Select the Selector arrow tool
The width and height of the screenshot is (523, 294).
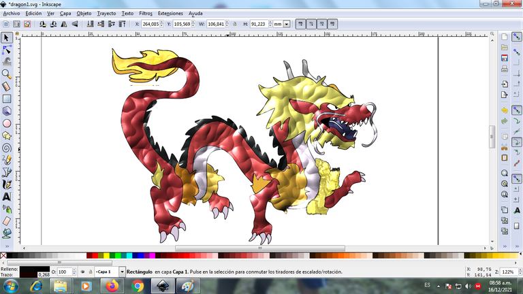pyautogui.click(x=6, y=37)
